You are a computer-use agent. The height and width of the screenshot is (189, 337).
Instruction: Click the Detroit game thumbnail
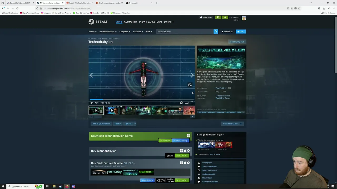click(x=207, y=145)
